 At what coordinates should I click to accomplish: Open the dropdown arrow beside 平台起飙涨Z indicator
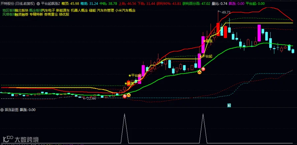(39, 3)
